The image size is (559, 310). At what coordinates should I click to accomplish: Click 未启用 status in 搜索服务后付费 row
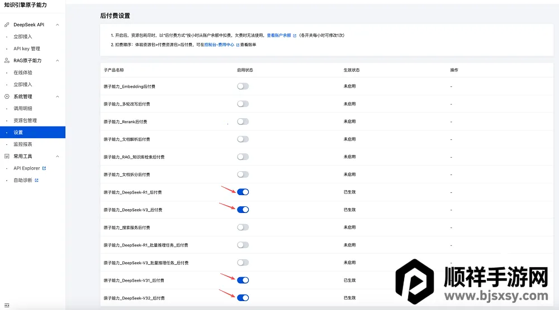click(350, 227)
